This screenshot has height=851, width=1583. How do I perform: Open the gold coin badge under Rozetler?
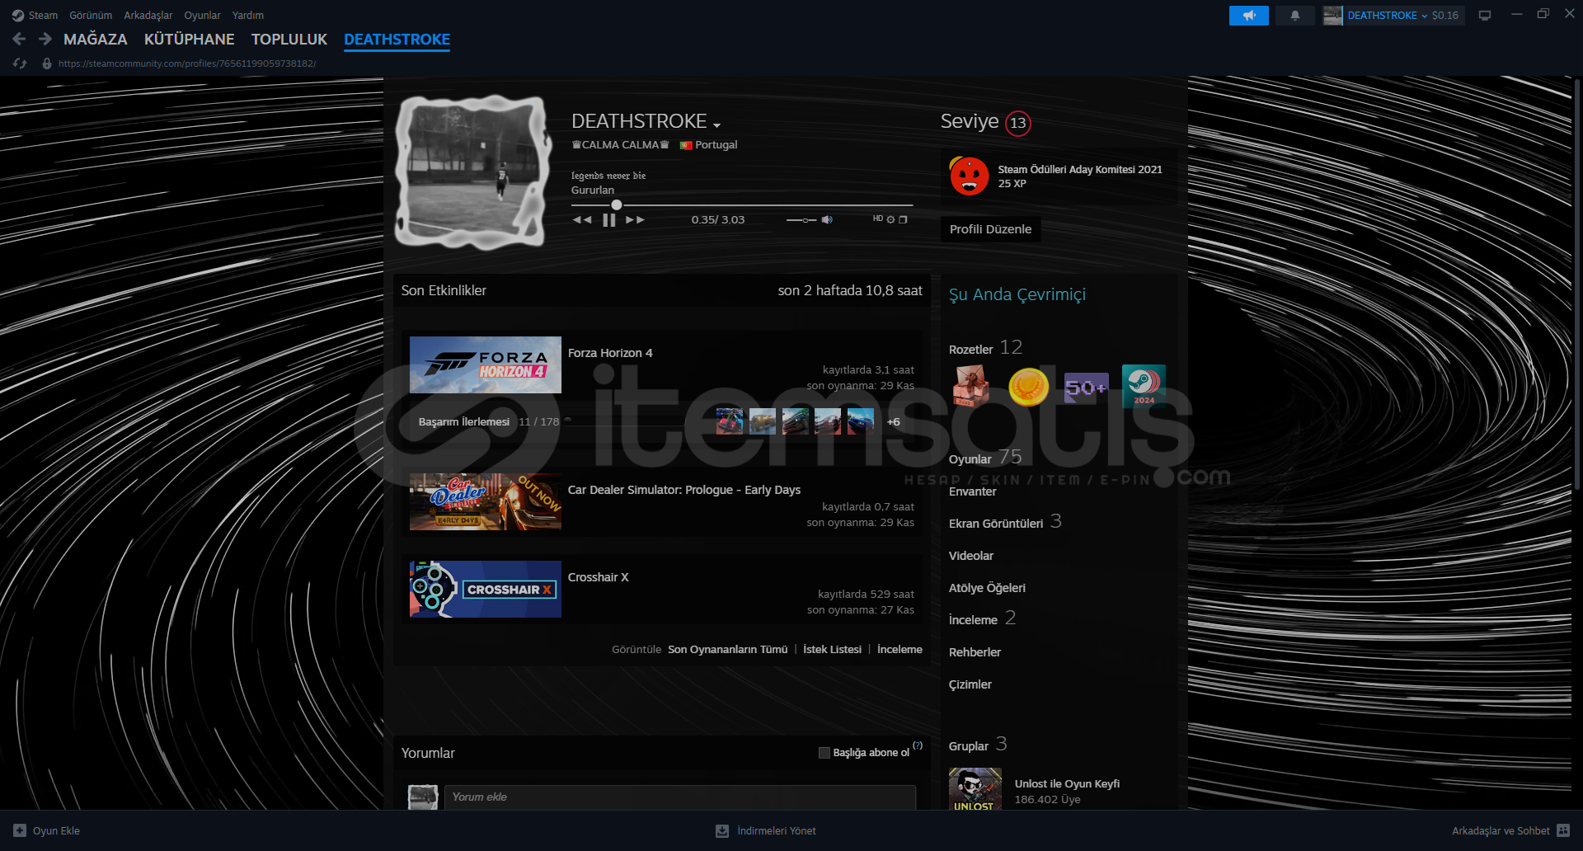pos(1028,386)
